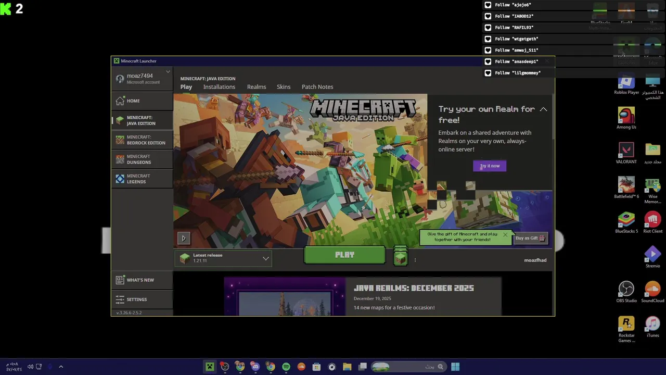The image size is (666, 375).
Task: Click the Task View taskbar icon
Action: 363,367
